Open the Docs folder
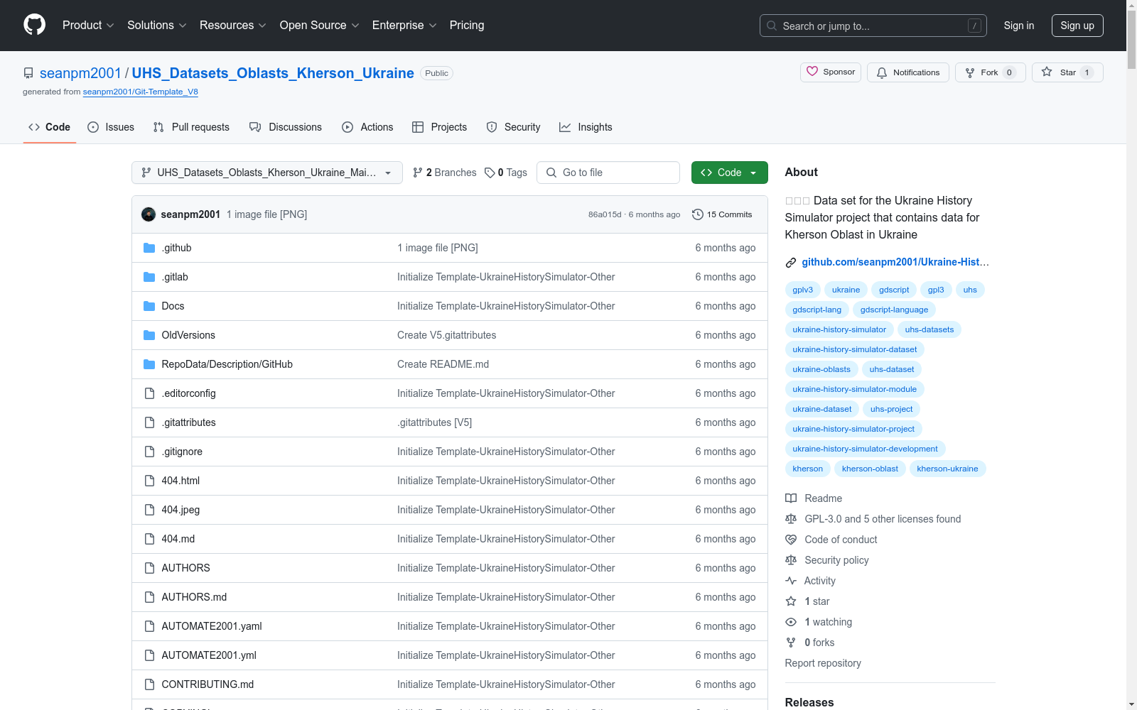The width and height of the screenshot is (1137, 710). [173, 306]
